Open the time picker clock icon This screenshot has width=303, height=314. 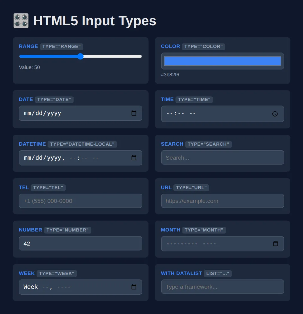click(275, 114)
